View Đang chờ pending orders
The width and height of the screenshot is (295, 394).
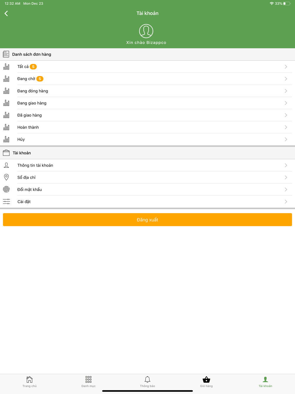(147, 79)
